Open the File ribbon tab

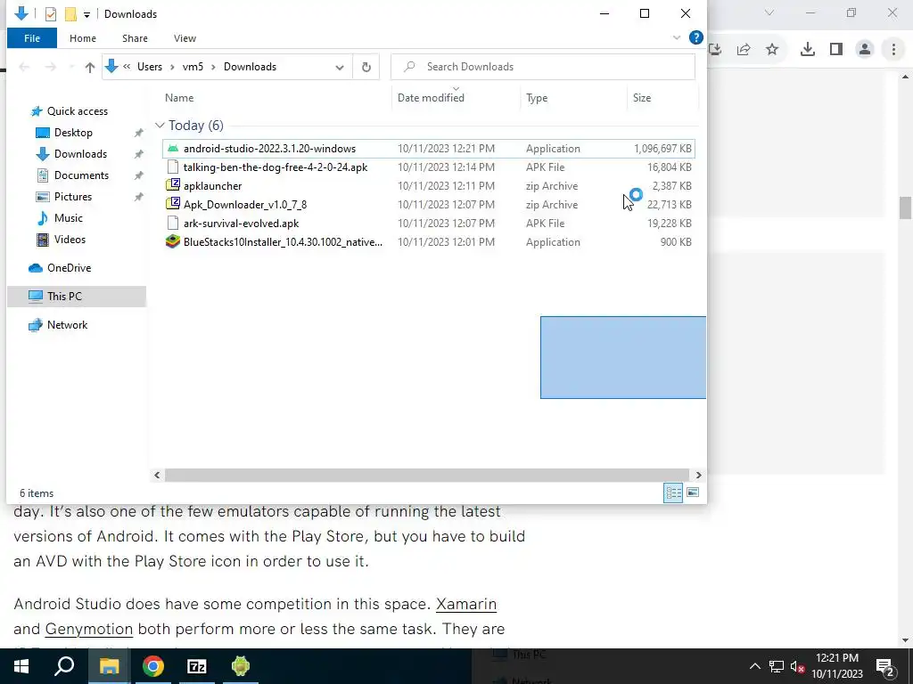coord(32,38)
